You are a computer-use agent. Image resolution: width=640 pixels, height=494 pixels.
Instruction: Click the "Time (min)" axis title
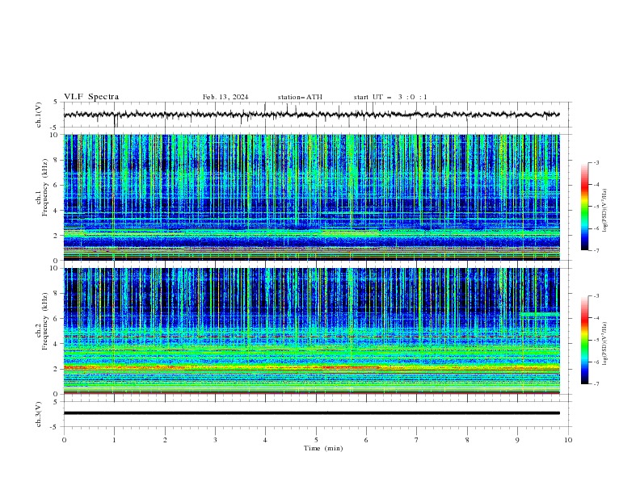[x=323, y=448]
